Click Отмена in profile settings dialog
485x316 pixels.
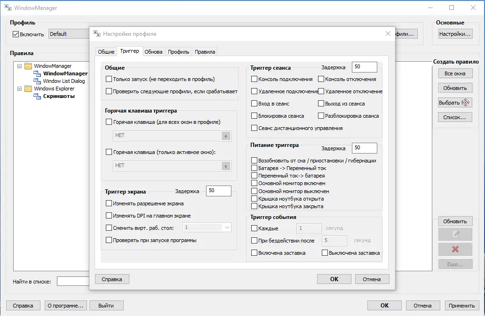pyautogui.click(x=372, y=279)
